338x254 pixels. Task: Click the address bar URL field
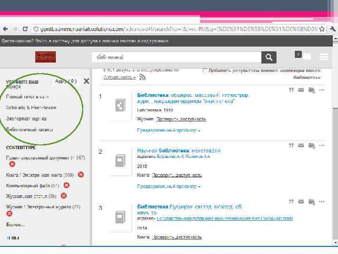point(179,29)
